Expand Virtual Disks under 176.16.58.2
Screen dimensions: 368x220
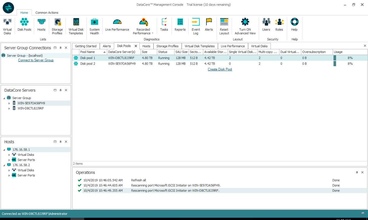[x=9, y=170]
